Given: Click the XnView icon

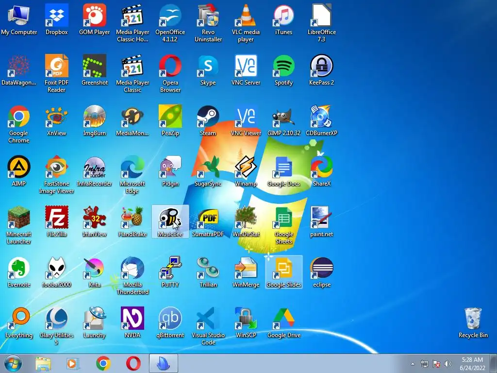Looking at the screenshot, I should tap(56, 120).
